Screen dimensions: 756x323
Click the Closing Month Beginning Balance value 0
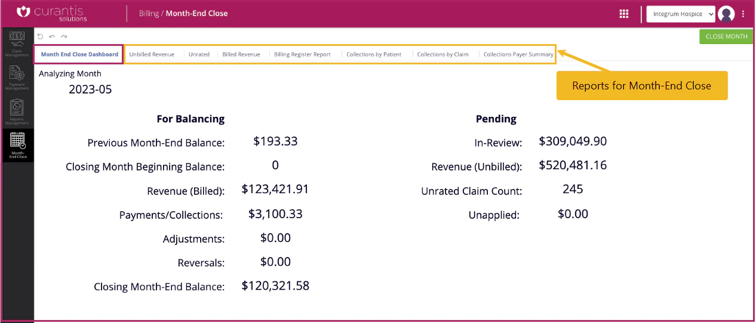275,165
